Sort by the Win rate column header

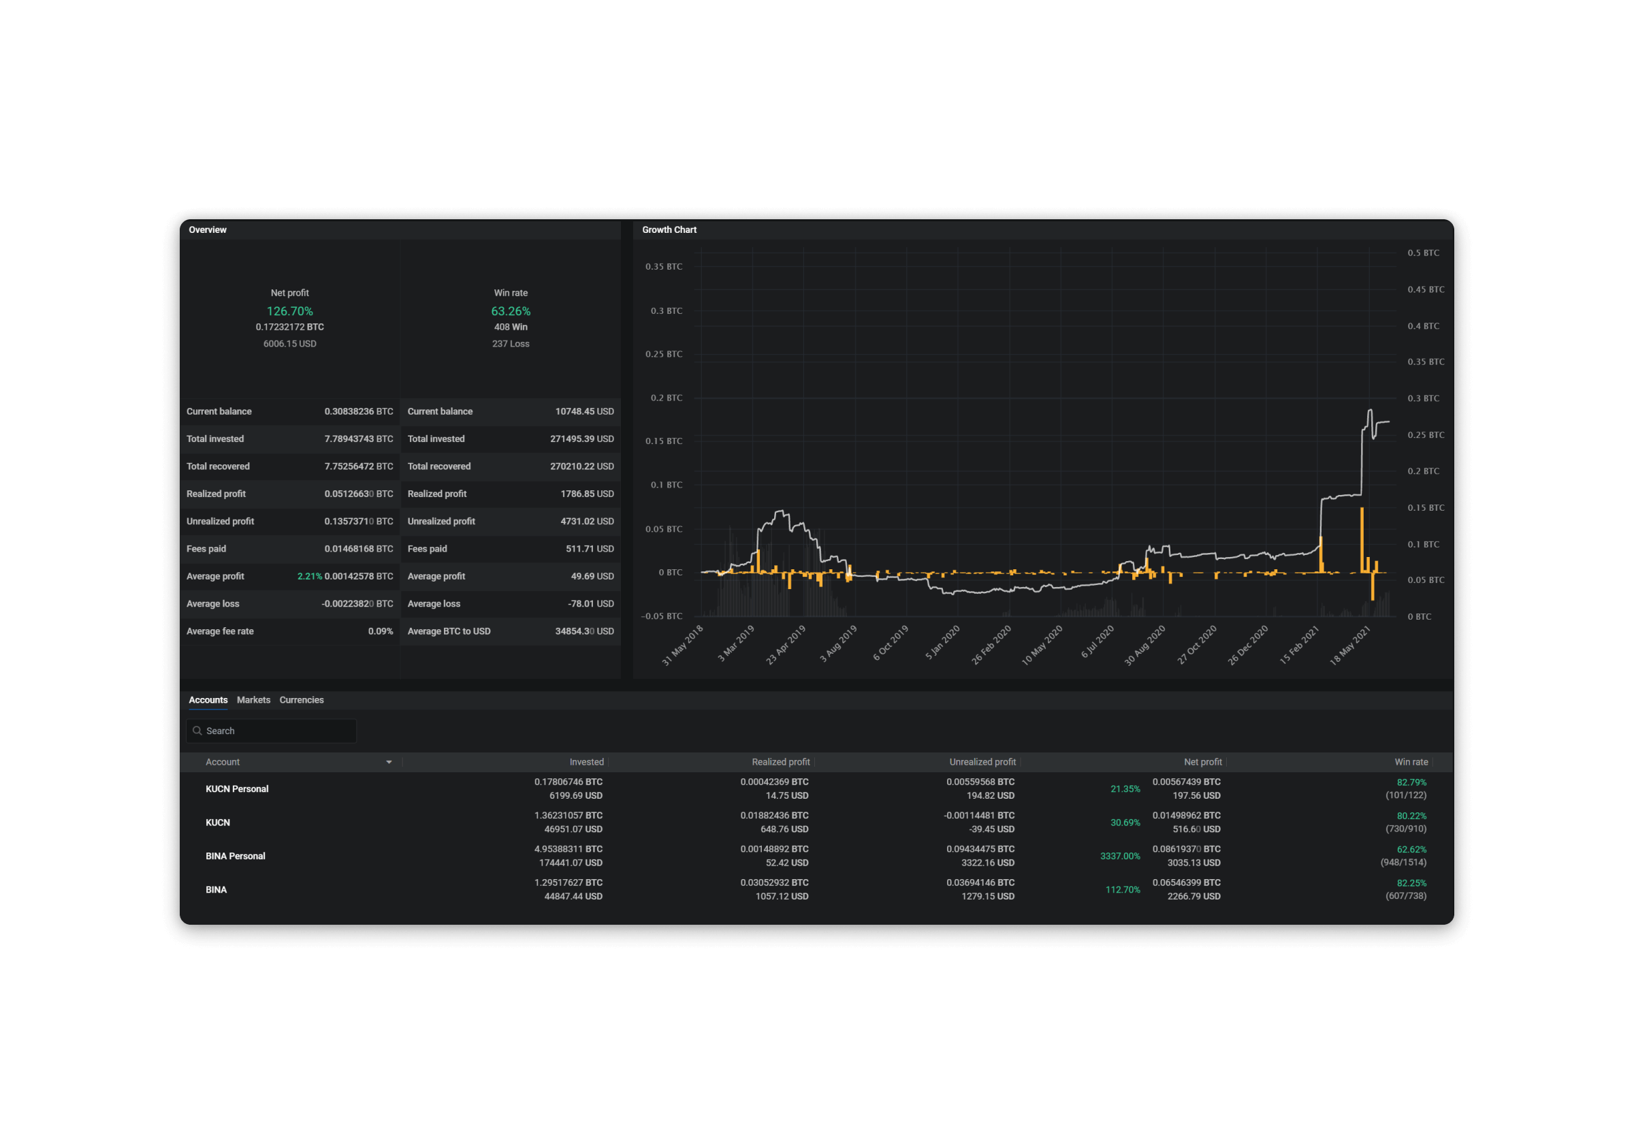click(x=1411, y=762)
